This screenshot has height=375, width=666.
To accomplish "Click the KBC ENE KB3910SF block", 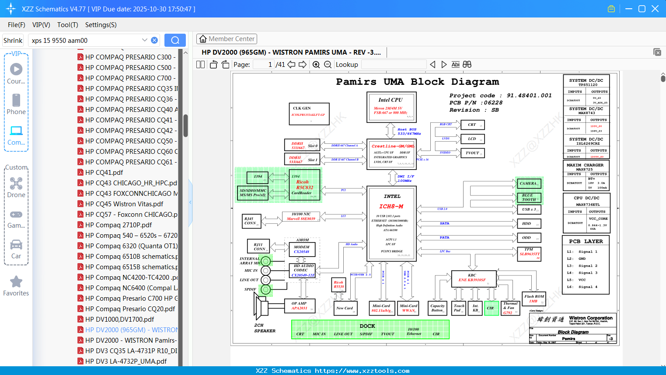I will (474, 278).
